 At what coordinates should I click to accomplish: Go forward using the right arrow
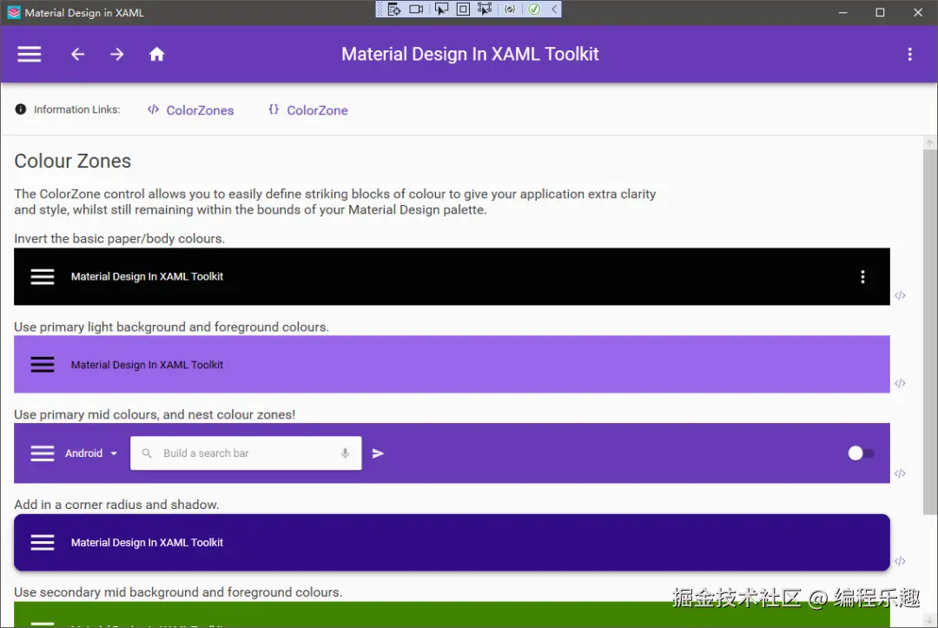(117, 55)
